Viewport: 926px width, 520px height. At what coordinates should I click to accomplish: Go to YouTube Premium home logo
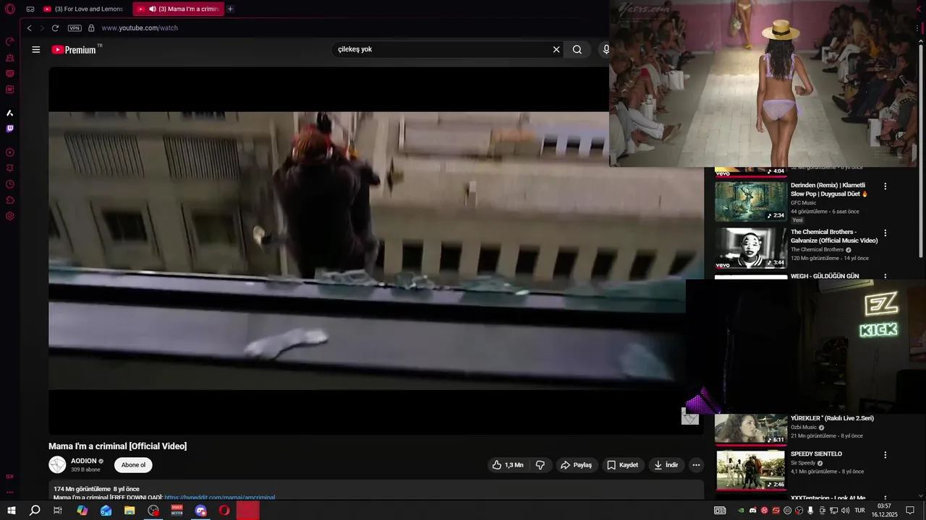74,50
